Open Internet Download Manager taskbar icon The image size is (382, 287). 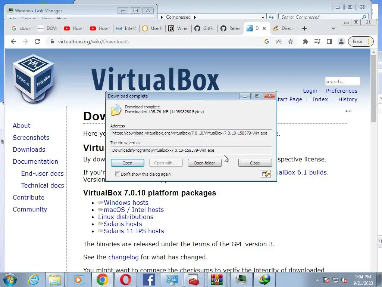[x=264, y=280]
